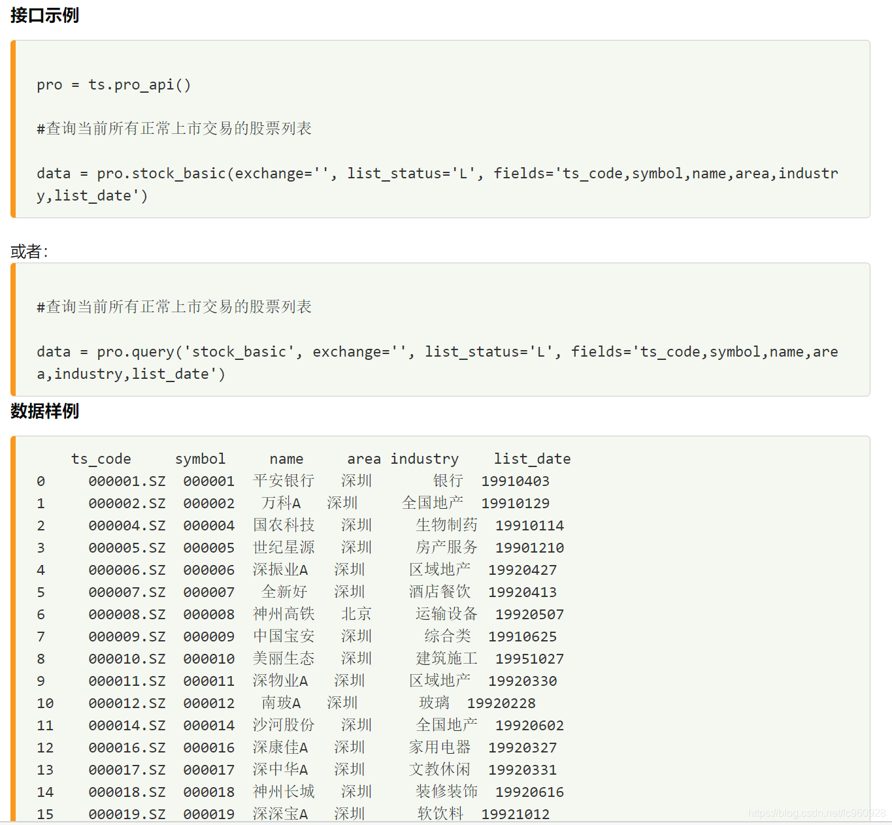Click the symbol 000016
892x825 pixels.
[x=208, y=748]
